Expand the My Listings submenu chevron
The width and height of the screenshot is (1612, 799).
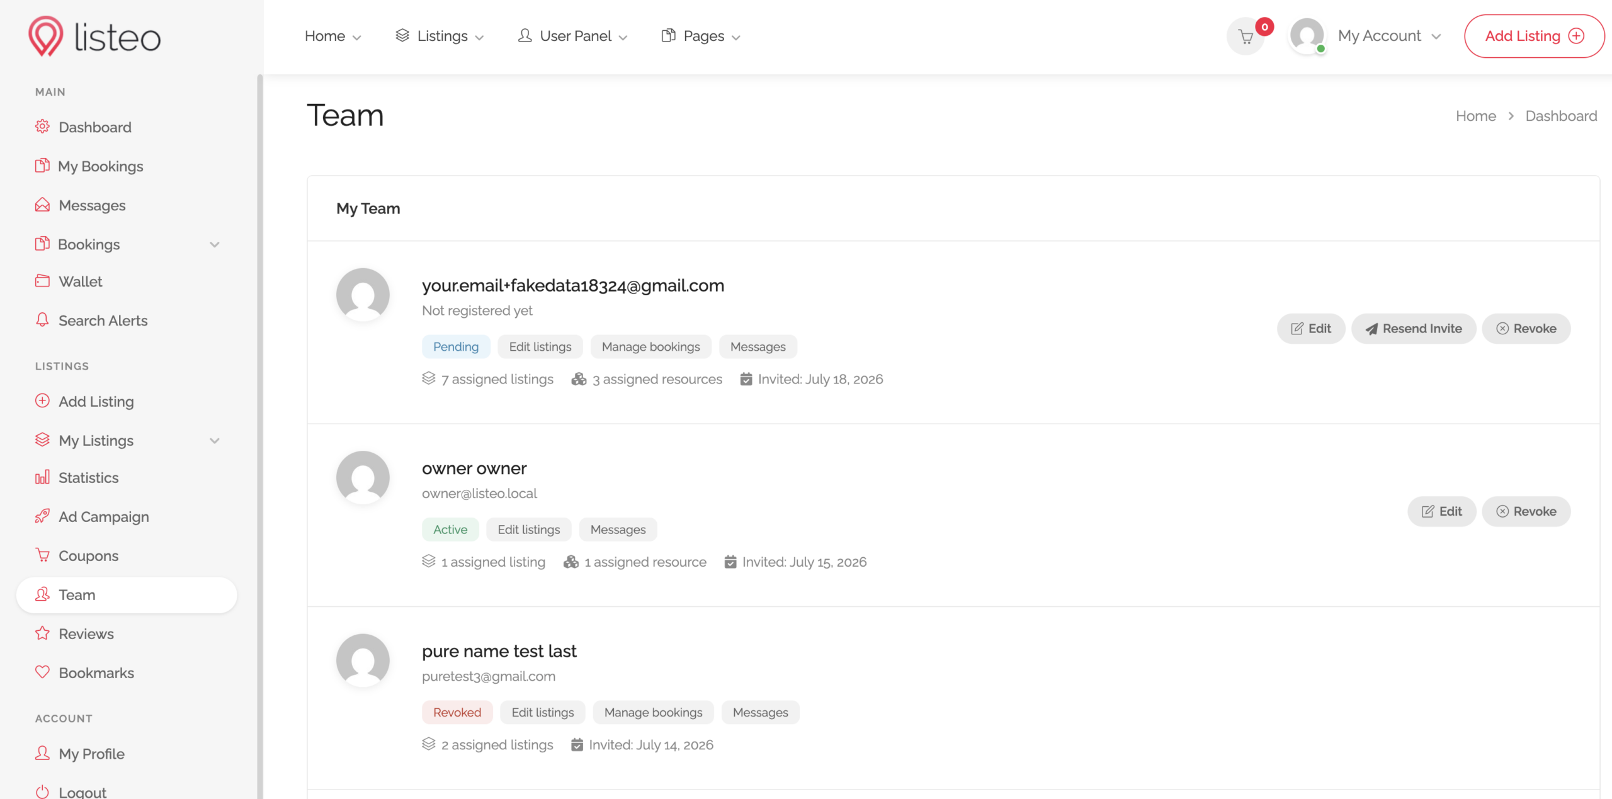[215, 441]
